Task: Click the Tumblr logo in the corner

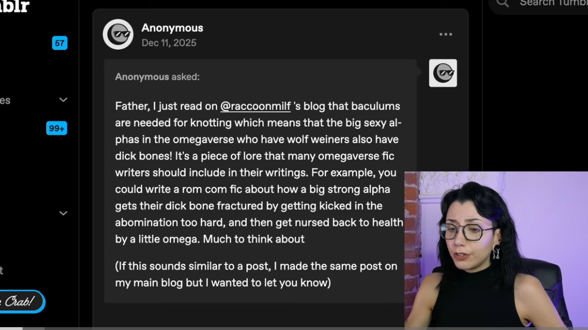Action: 14,6
